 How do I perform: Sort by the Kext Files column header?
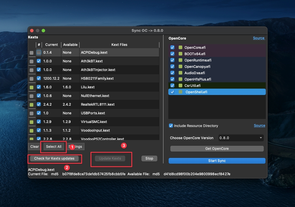(x=119, y=45)
